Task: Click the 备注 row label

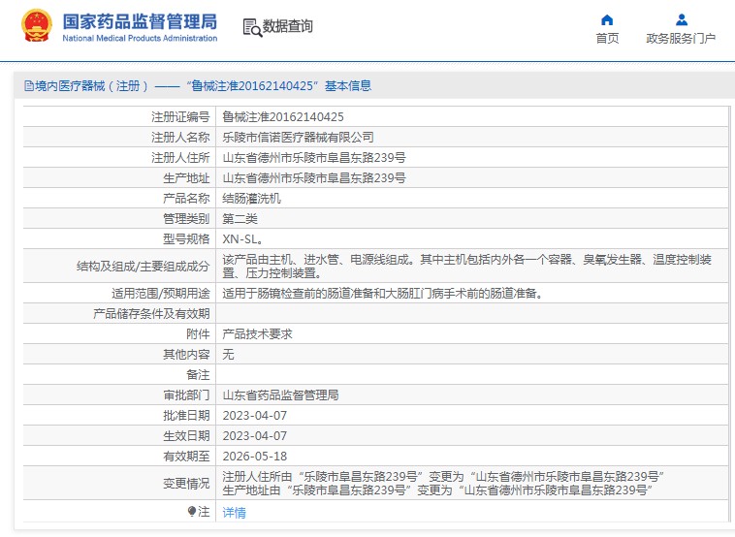Action: click(x=198, y=375)
